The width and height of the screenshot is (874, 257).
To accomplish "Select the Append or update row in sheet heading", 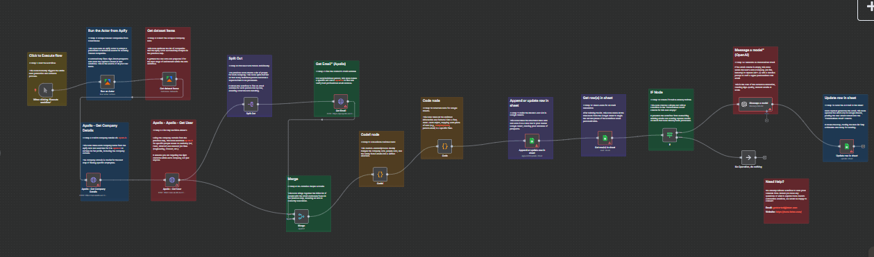I will pyautogui.click(x=530, y=103).
